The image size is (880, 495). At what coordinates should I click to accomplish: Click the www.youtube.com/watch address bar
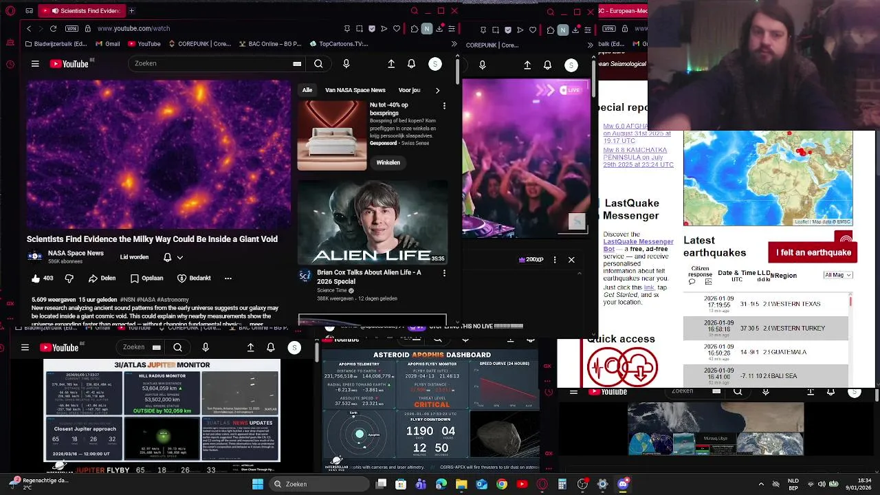[x=133, y=29]
